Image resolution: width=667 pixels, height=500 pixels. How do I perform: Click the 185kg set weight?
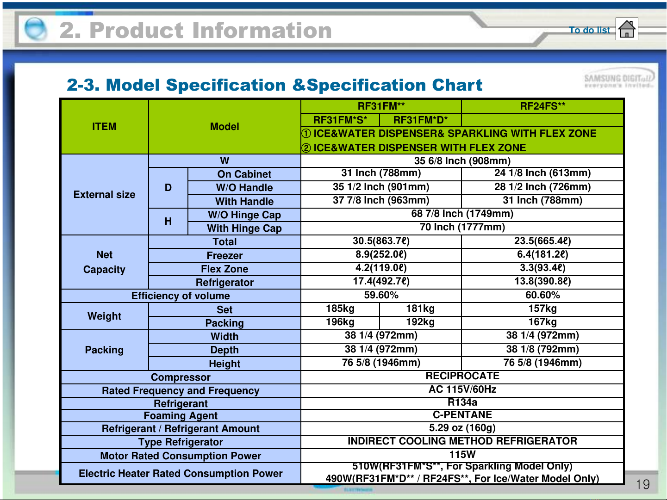[x=340, y=309]
